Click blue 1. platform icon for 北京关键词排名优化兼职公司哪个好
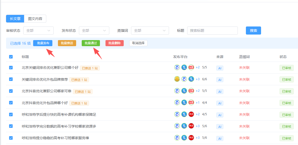The width and height of the screenshot is (298, 145). point(184,67)
